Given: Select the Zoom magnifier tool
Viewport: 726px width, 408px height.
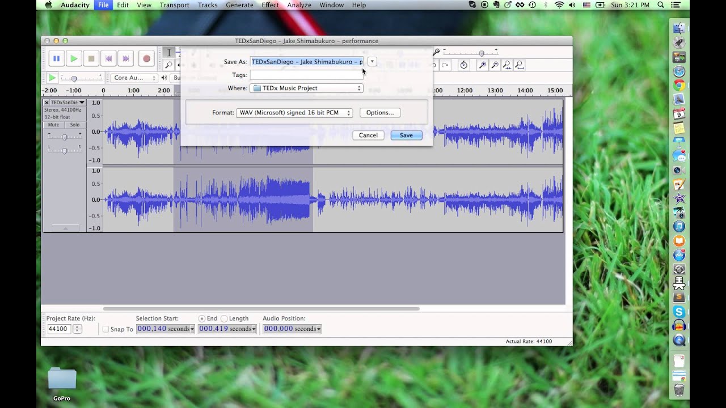Looking at the screenshot, I should [168, 65].
